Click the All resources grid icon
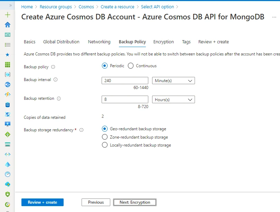280x212 pixels. pyautogui.click(x=8, y=64)
